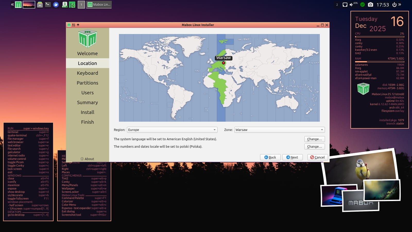Viewport: 412px width, 232px height.
Task: Change the system language setting
Action: coord(314,139)
